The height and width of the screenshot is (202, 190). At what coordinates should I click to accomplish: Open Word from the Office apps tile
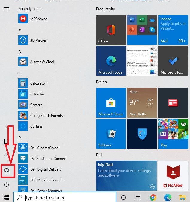click(132, 20)
